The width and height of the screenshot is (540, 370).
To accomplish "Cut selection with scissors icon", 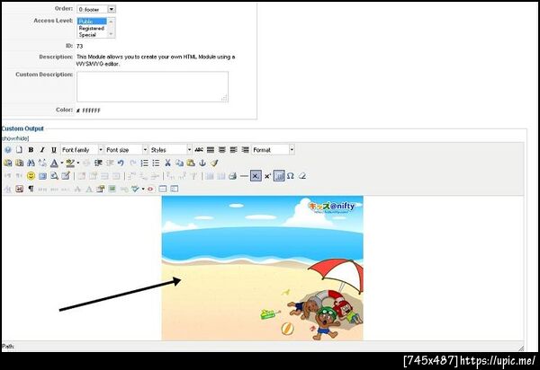I will tap(167, 163).
